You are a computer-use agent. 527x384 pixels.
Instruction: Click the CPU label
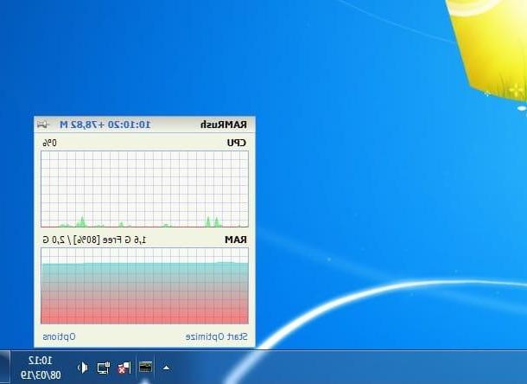coord(237,143)
